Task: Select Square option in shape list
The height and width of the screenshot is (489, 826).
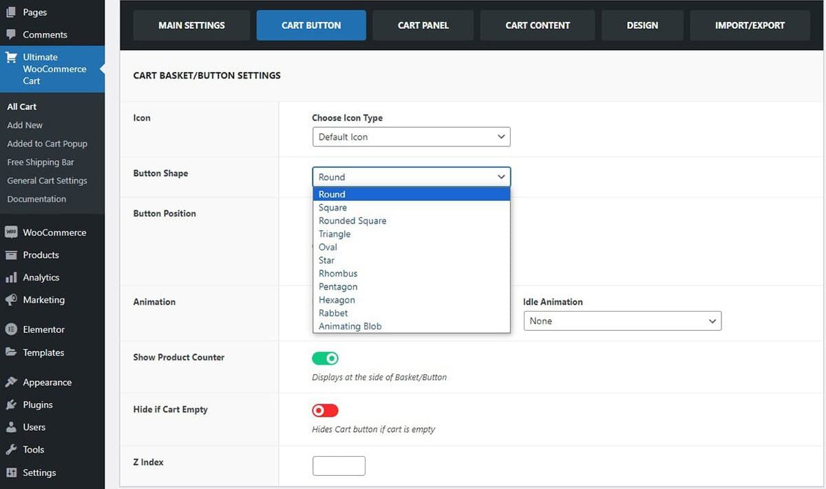Action: click(412, 208)
